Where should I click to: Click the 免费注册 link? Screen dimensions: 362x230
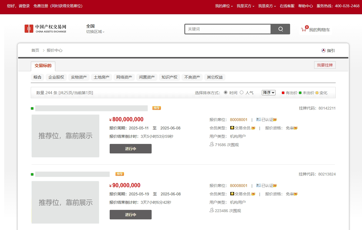[41, 6]
